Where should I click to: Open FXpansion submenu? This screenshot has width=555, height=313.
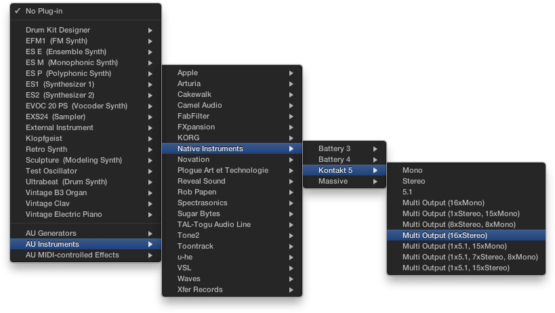(232, 127)
